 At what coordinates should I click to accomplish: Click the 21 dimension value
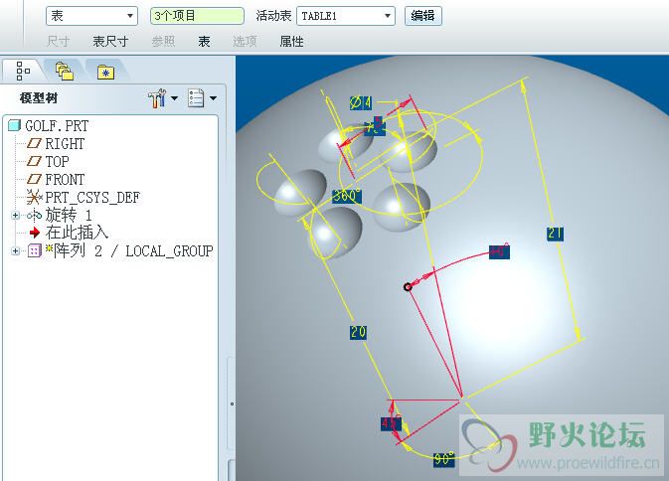click(x=555, y=234)
